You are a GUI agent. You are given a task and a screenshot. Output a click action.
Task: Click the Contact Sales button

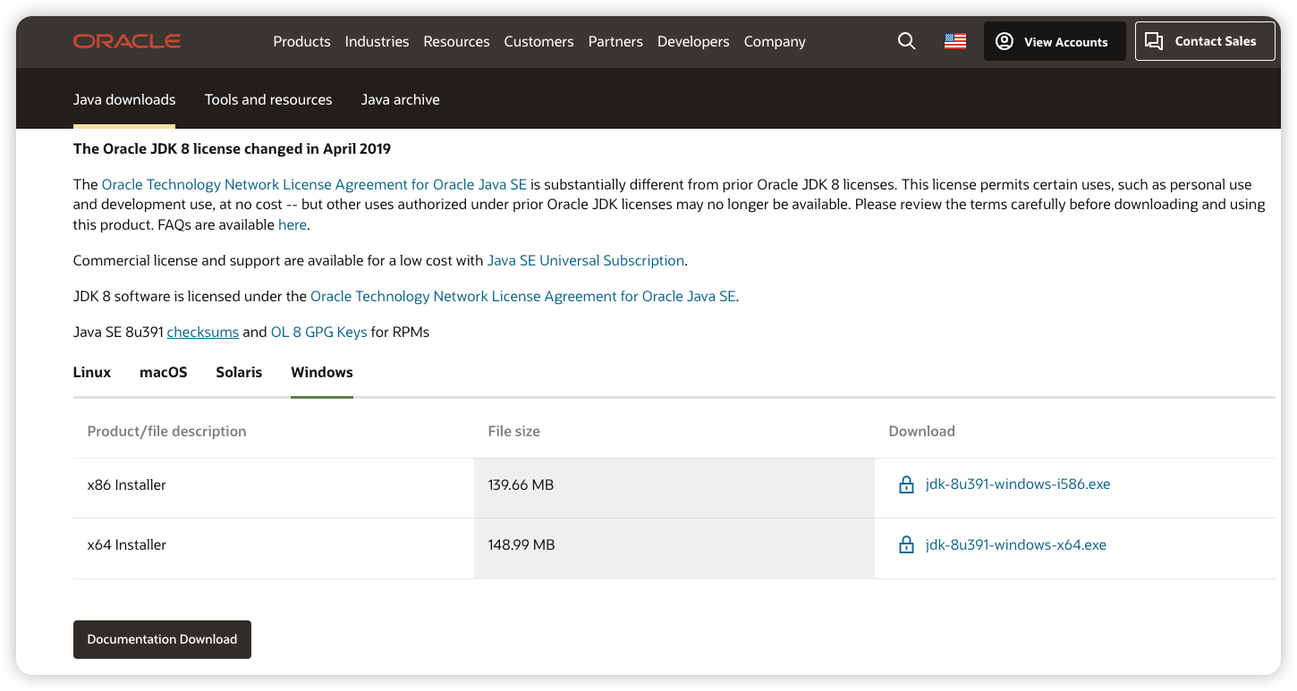pyautogui.click(x=1204, y=41)
